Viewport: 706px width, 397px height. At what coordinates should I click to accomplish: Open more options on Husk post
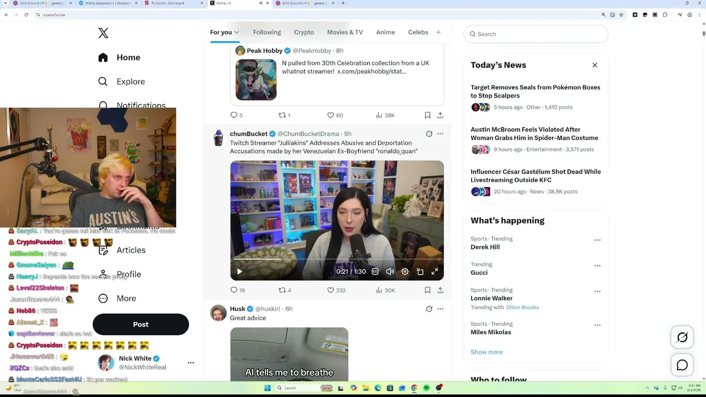click(x=440, y=309)
